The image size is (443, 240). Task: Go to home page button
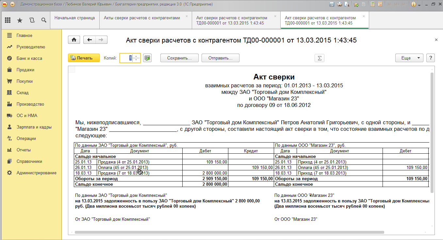click(x=74, y=40)
